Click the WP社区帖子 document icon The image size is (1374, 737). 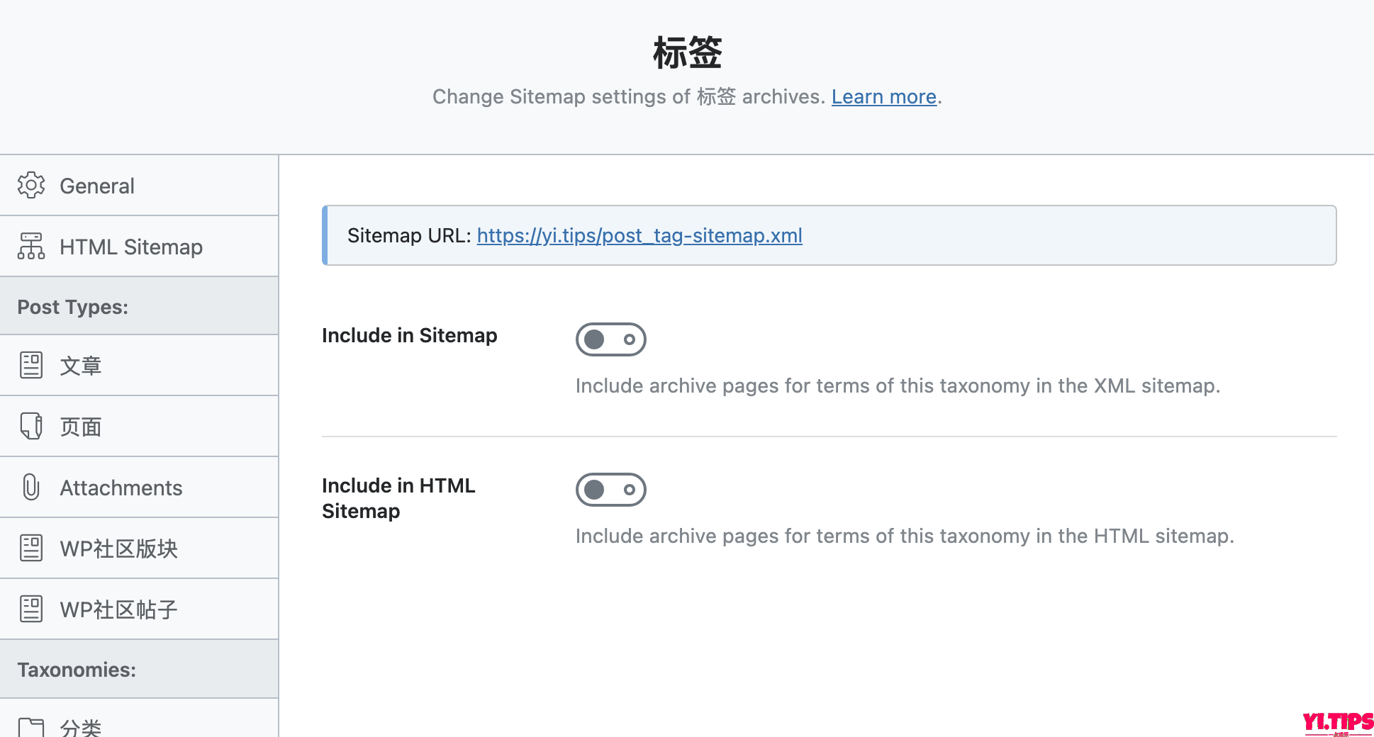31,609
